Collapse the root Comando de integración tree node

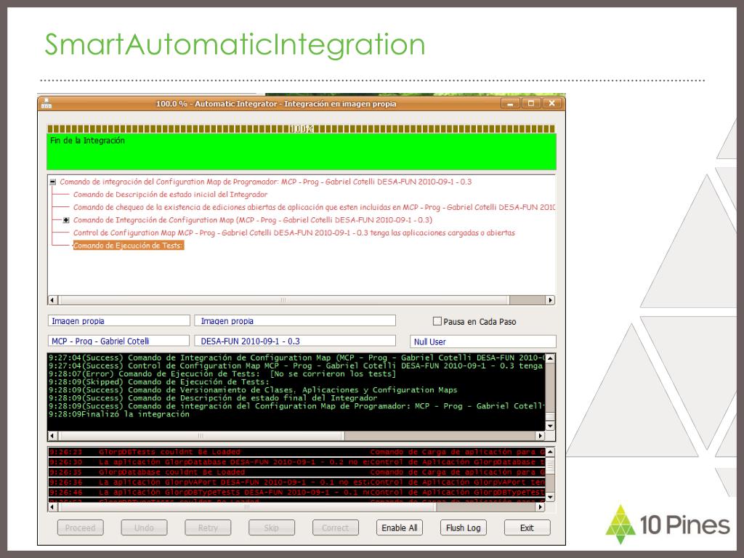53,182
